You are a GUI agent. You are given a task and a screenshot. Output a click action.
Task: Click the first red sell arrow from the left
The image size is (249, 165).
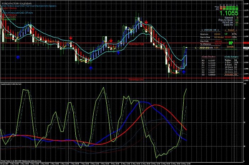pos(33,29)
